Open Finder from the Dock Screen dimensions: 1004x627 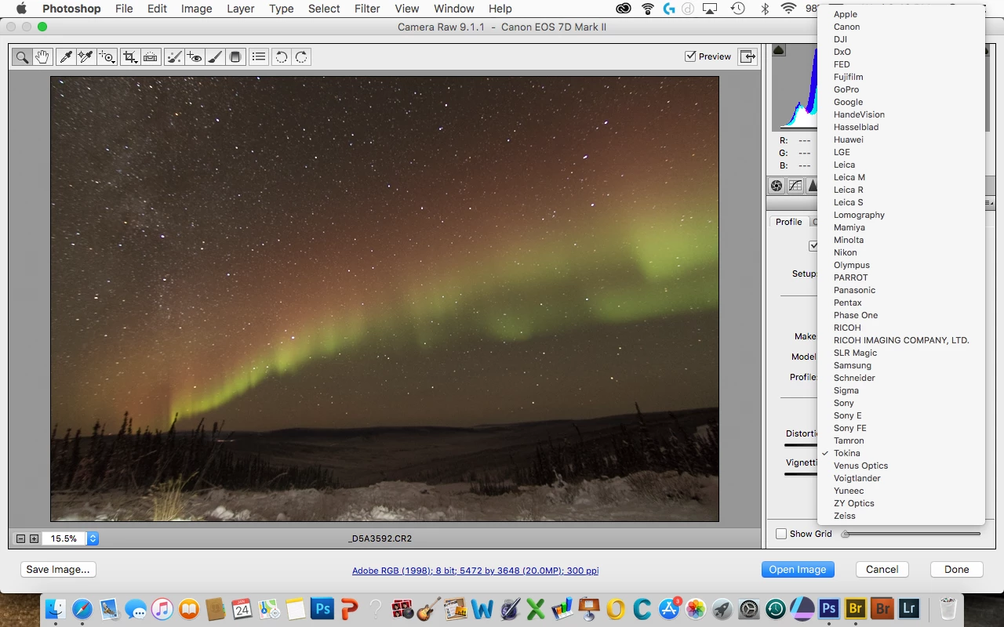[x=56, y=608]
